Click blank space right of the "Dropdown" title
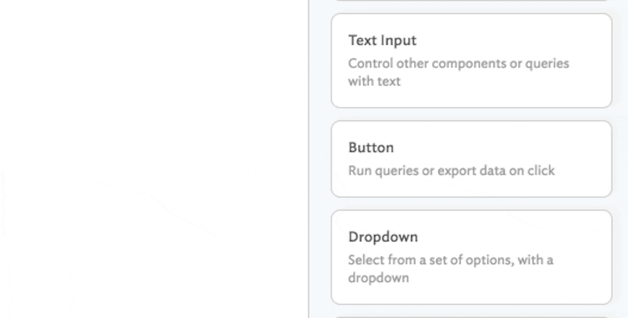 coord(512,237)
